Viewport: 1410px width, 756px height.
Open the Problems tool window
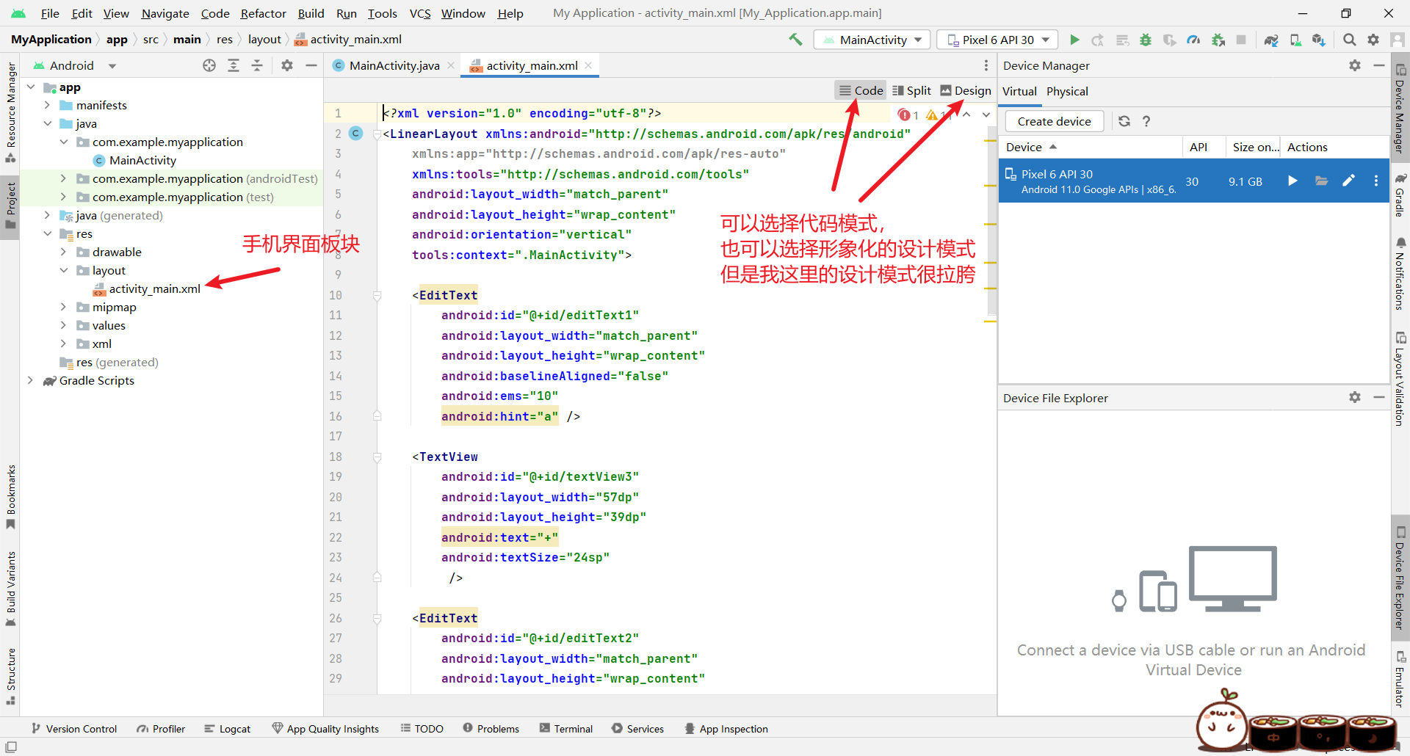pyautogui.click(x=491, y=729)
